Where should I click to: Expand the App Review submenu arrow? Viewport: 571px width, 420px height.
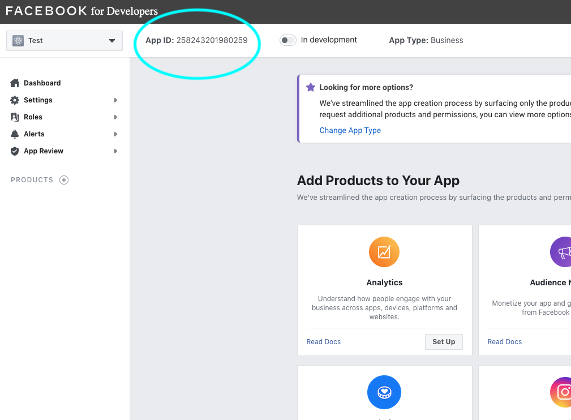pyautogui.click(x=115, y=151)
